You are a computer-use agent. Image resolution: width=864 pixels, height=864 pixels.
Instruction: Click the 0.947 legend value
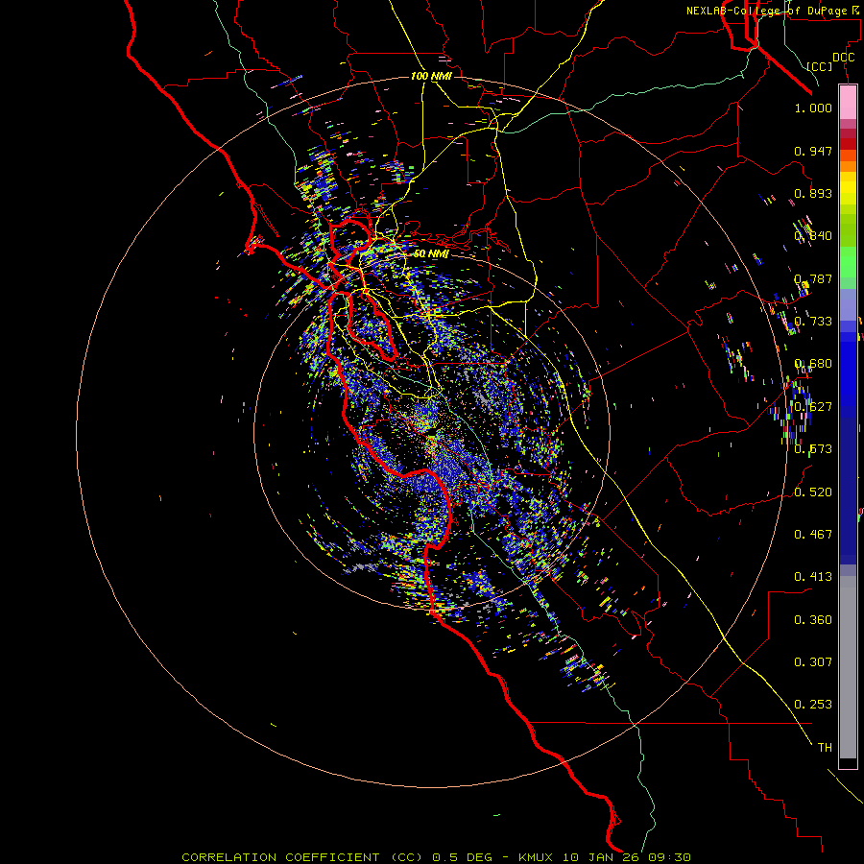[813, 151]
